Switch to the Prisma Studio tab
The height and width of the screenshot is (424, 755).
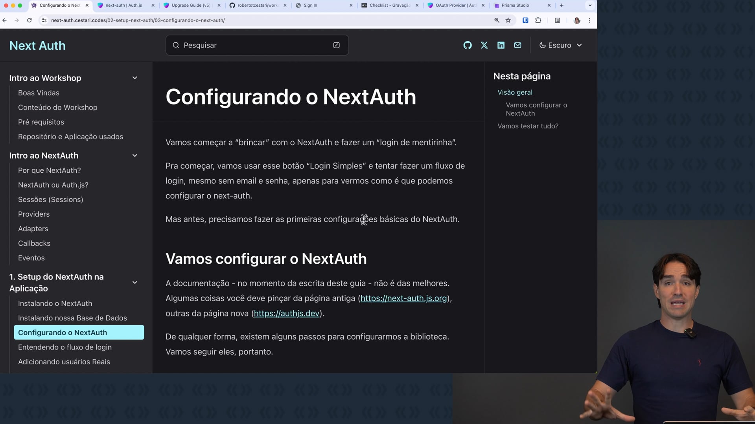[515, 5]
